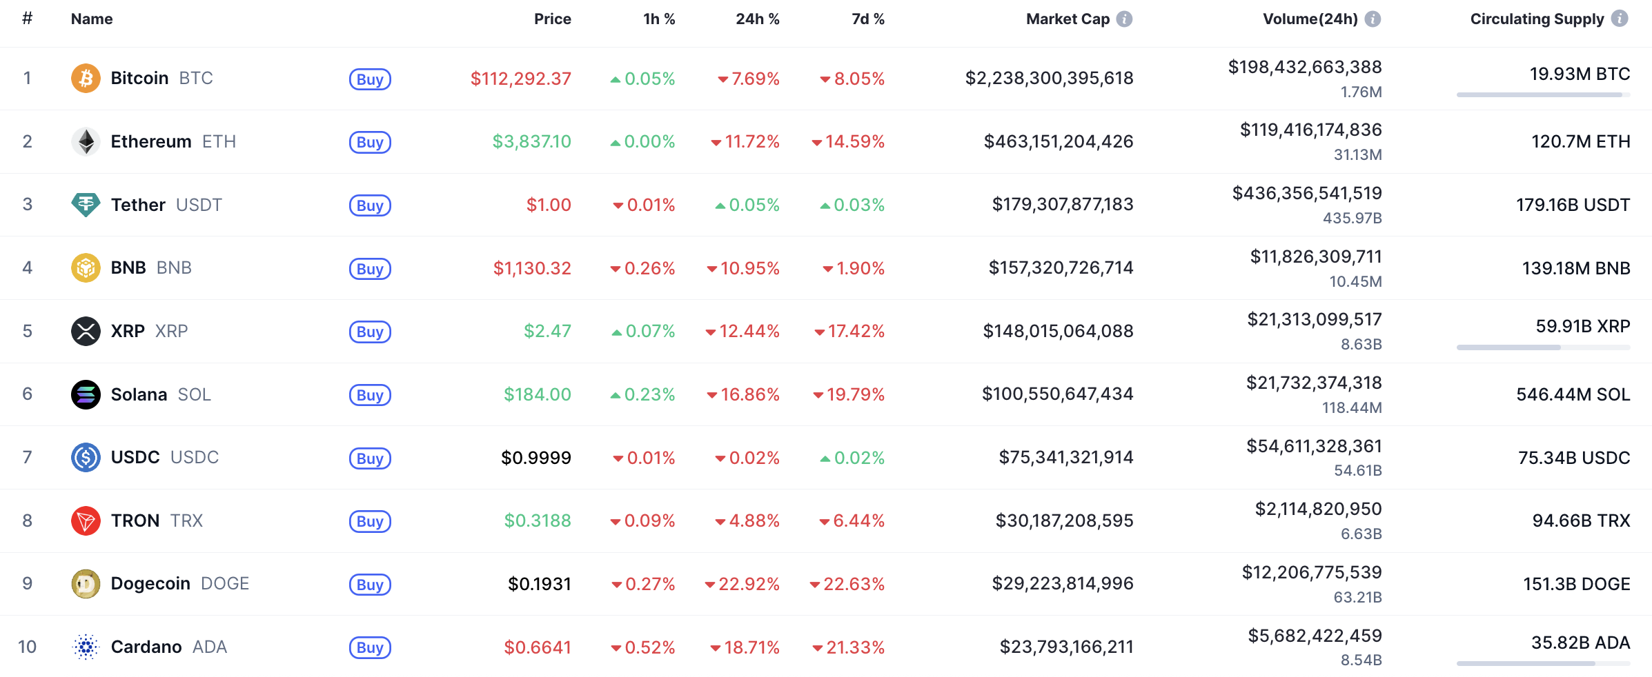Click the TRON red logo icon
Image resolution: width=1652 pixels, height=677 pixels.
[86, 521]
